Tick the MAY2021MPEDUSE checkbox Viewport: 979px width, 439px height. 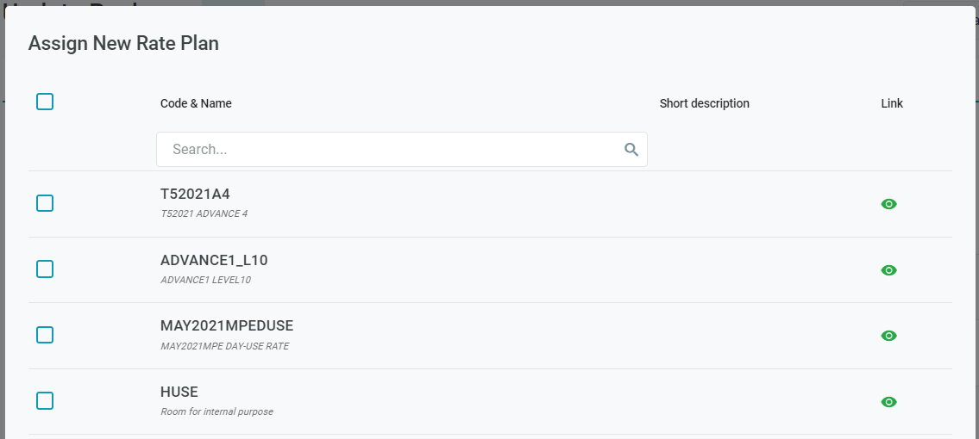tap(45, 335)
